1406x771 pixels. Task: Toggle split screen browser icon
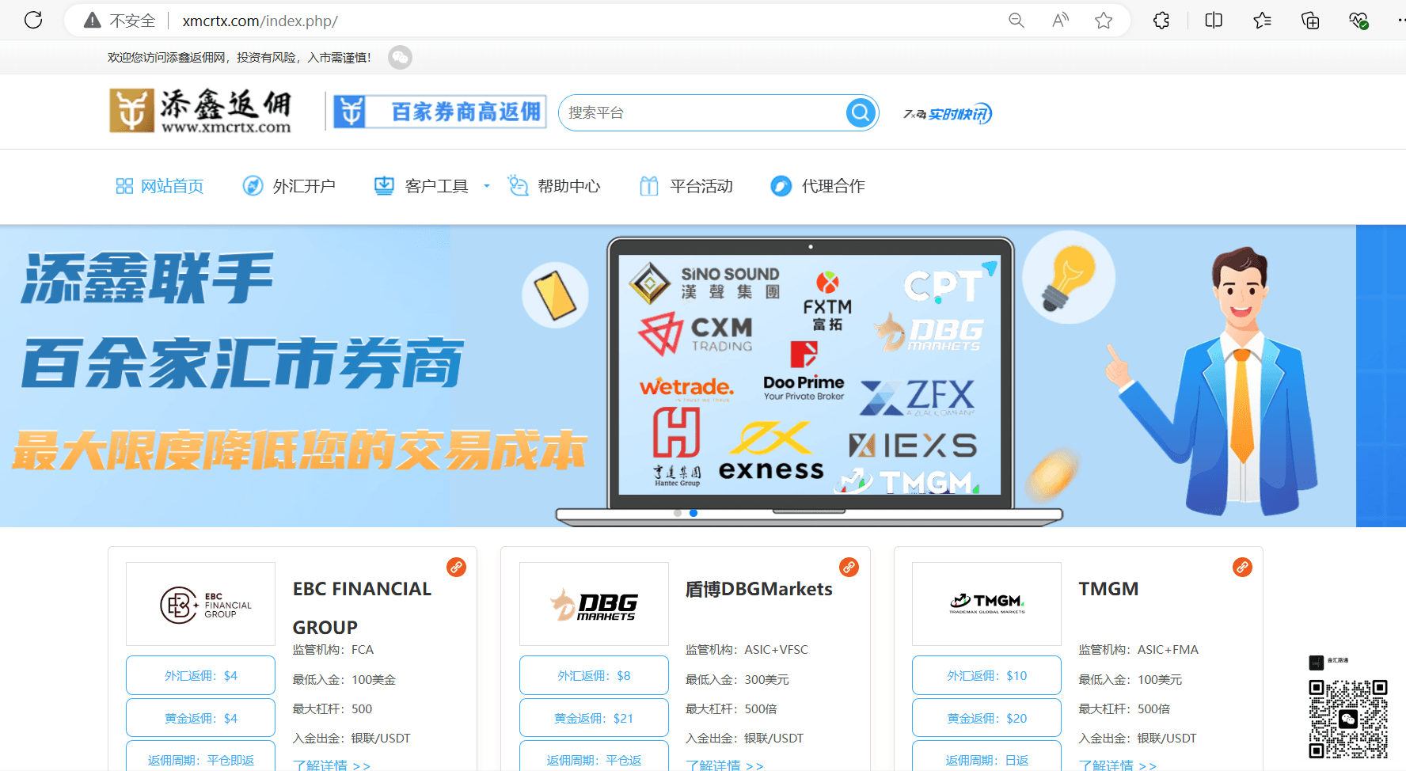click(1214, 21)
